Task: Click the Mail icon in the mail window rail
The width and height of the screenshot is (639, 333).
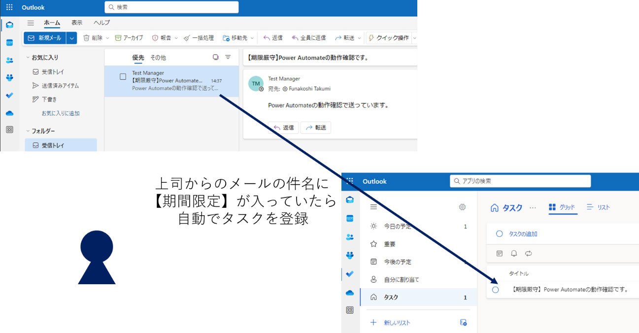Action: click(9, 25)
